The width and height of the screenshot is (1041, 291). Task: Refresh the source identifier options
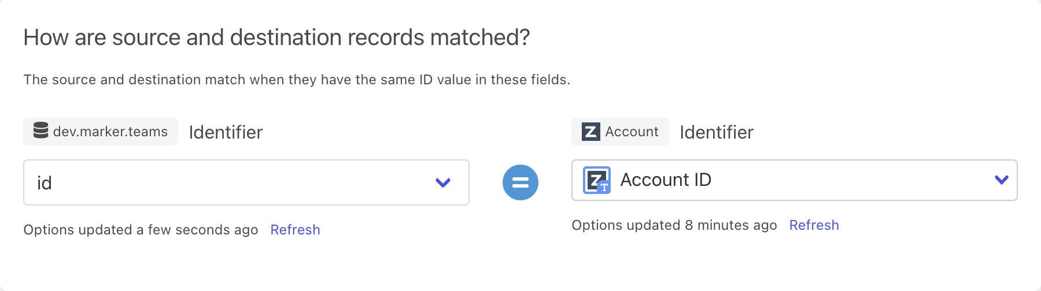pos(295,230)
